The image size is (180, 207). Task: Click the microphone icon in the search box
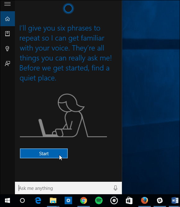[115, 188]
